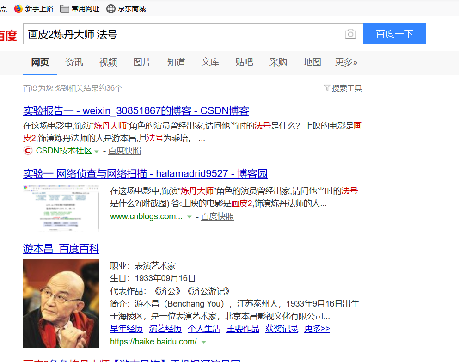The width and height of the screenshot is (459, 362).
Task: Open the 常用网址 bookmarks folder
Action: (80, 9)
